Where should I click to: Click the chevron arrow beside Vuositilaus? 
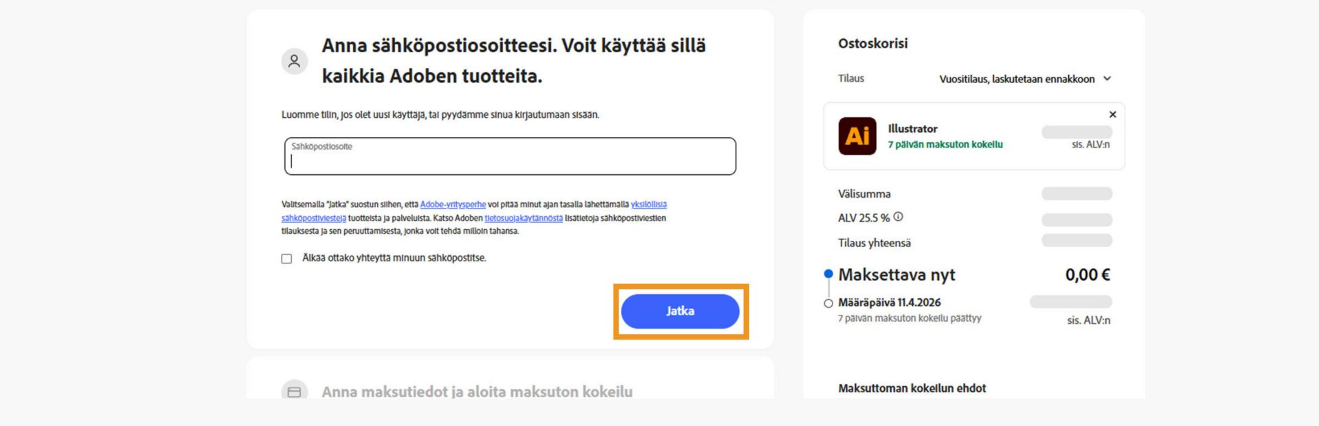click(1107, 79)
